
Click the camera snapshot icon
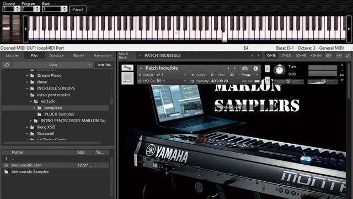(x=245, y=68)
